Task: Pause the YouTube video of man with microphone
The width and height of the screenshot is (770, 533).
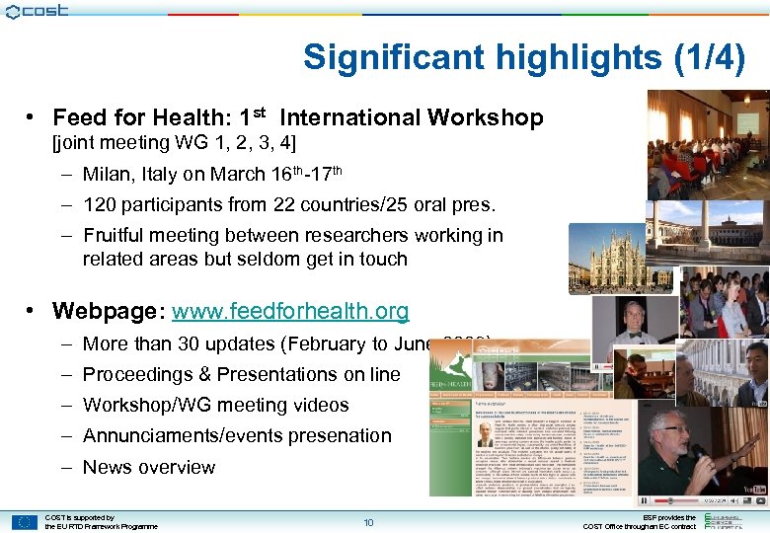Action: (x=644, y=500)
